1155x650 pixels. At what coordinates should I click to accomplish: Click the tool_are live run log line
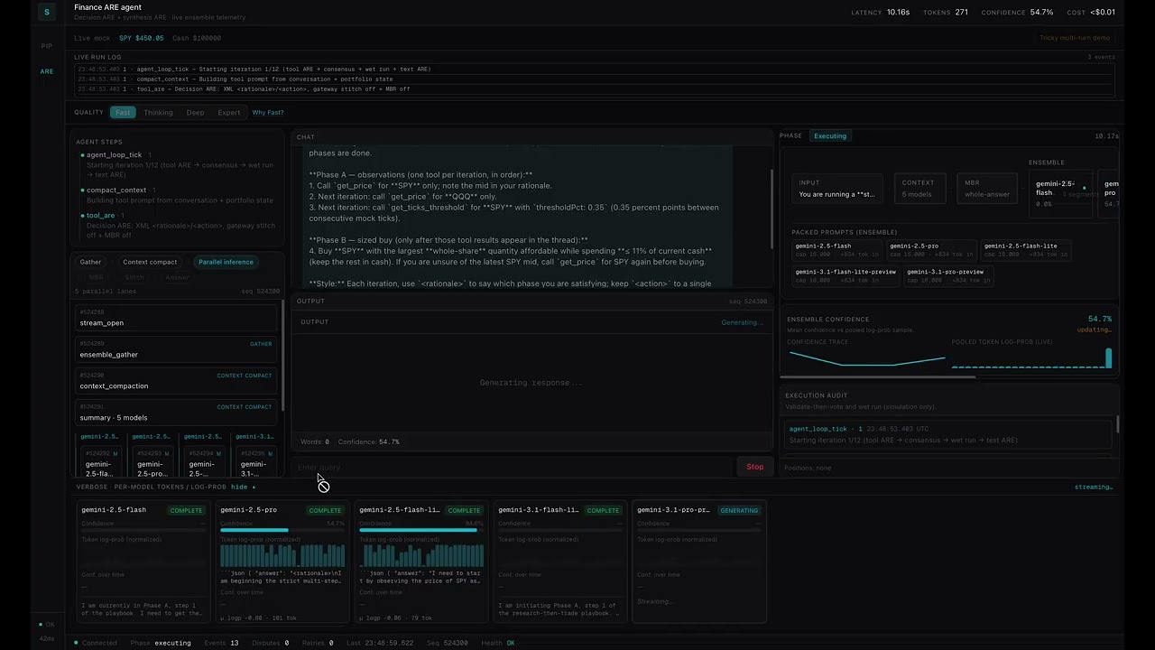pyautogui.click(x=594, y=89)
